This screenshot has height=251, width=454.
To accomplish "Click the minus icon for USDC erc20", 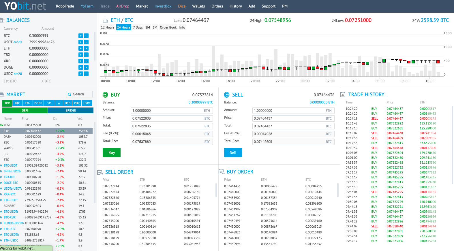I will click(86, 74).
